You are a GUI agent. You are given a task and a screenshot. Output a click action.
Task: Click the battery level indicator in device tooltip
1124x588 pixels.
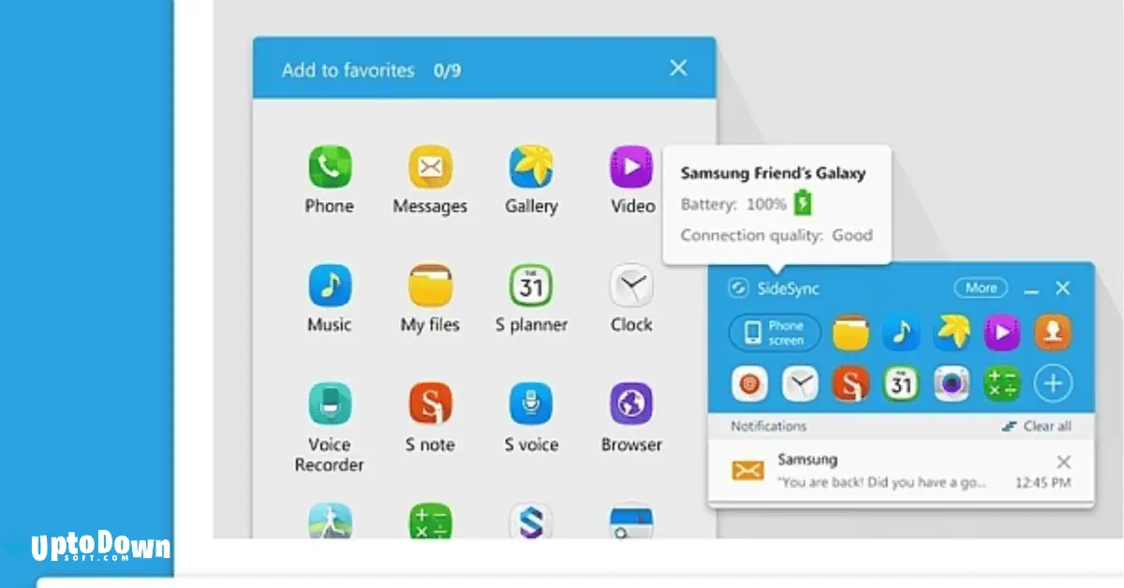point(801,201)
